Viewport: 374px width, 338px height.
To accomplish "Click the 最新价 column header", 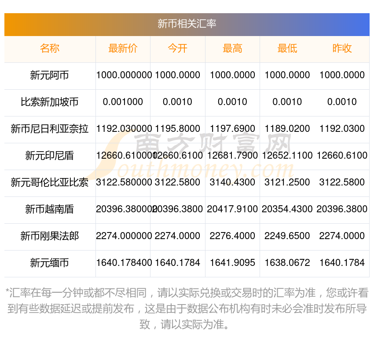I will click(123, 48).
